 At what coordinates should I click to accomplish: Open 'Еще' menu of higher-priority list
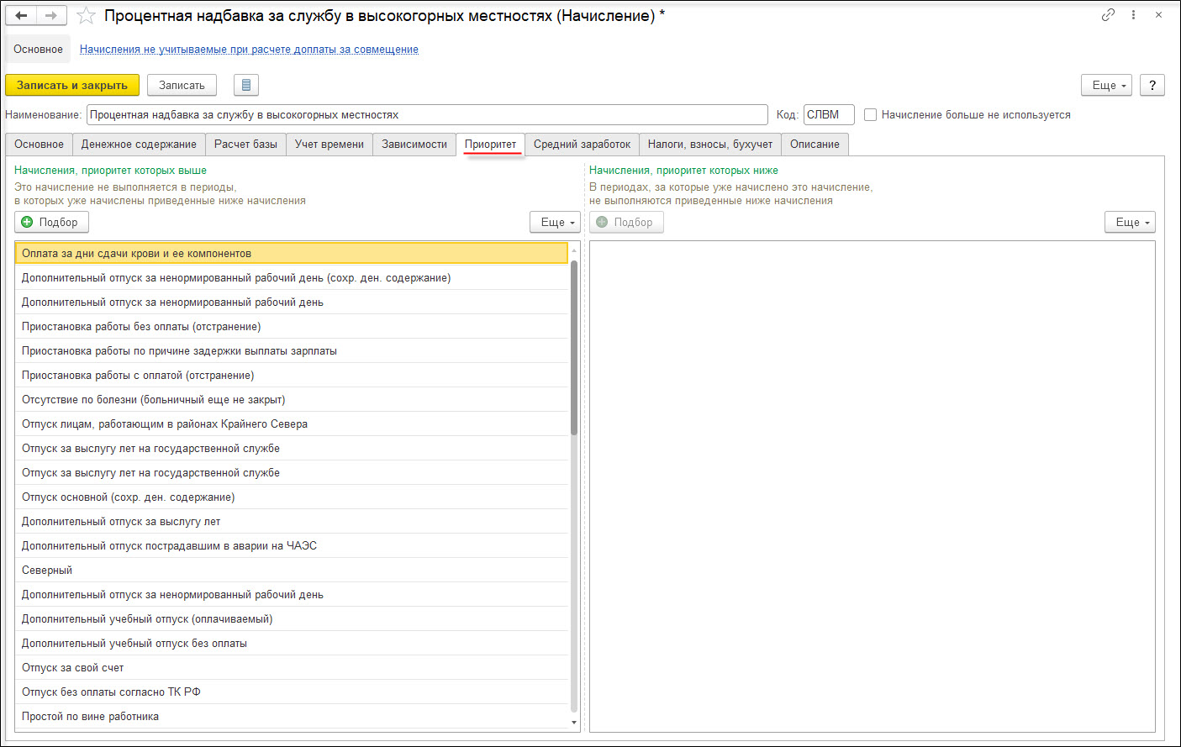[556, 222]
